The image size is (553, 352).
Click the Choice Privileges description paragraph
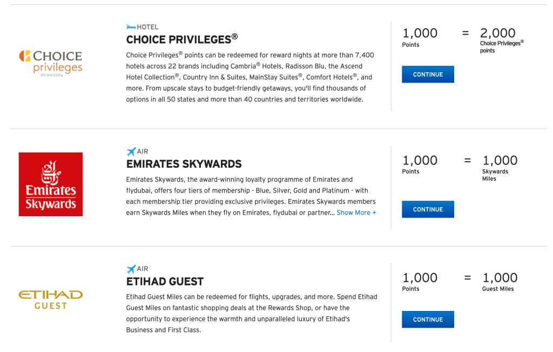249,77
